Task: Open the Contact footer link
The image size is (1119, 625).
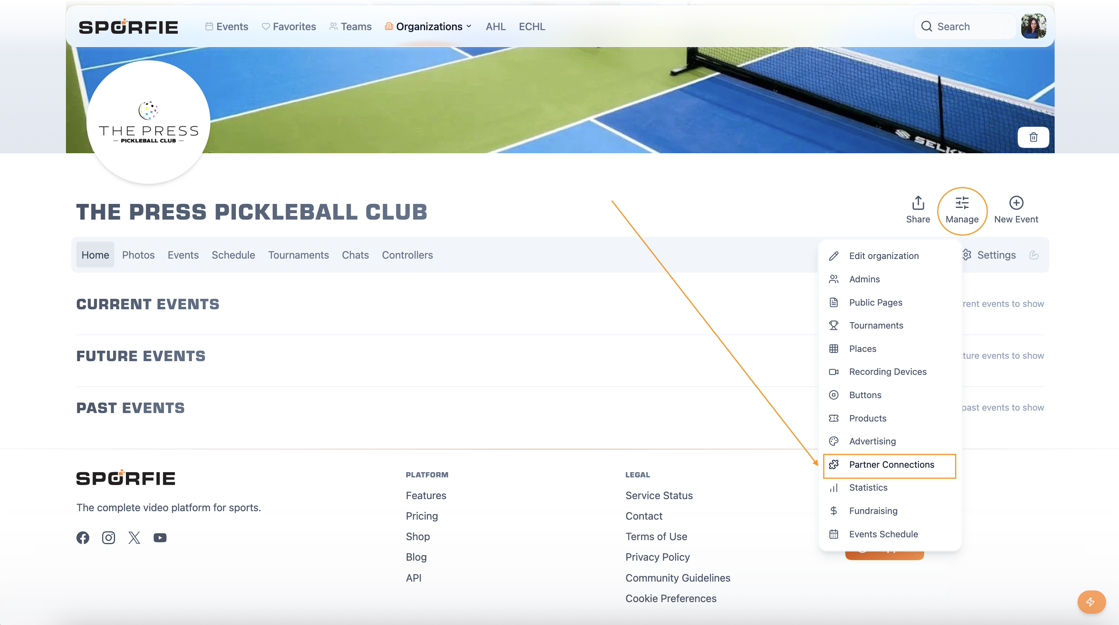Action: click(x=644, y=516)
